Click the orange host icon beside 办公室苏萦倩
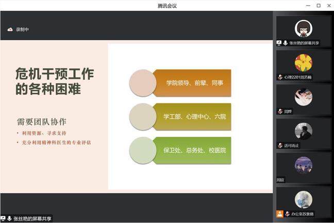 (x=279, y=214)
